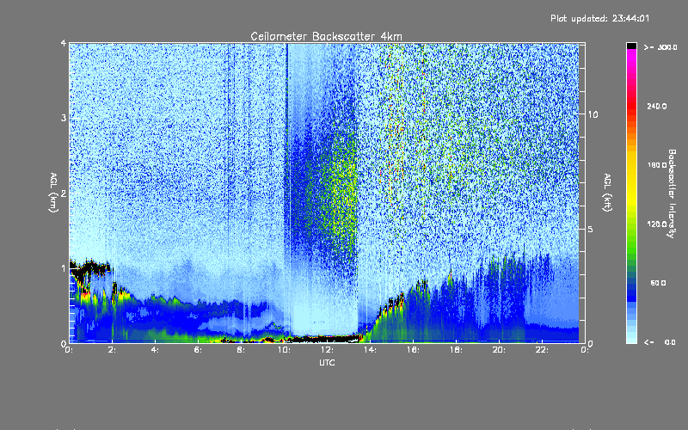Screen dimensions: 688x430
Task: Click the "8:" hour tick label
Action: [x=242, y=350]
